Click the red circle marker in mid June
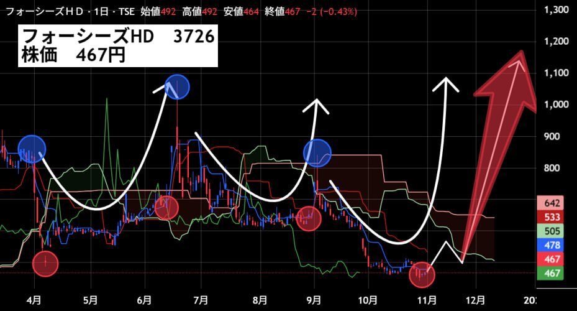 pos(166,208)
